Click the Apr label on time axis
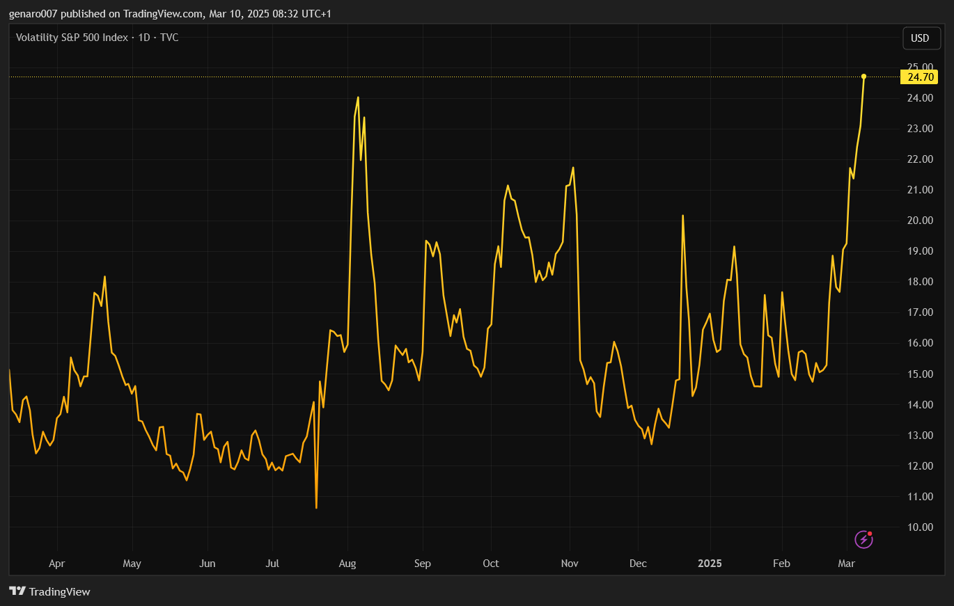954x606 pixels. tap(57, 564)
